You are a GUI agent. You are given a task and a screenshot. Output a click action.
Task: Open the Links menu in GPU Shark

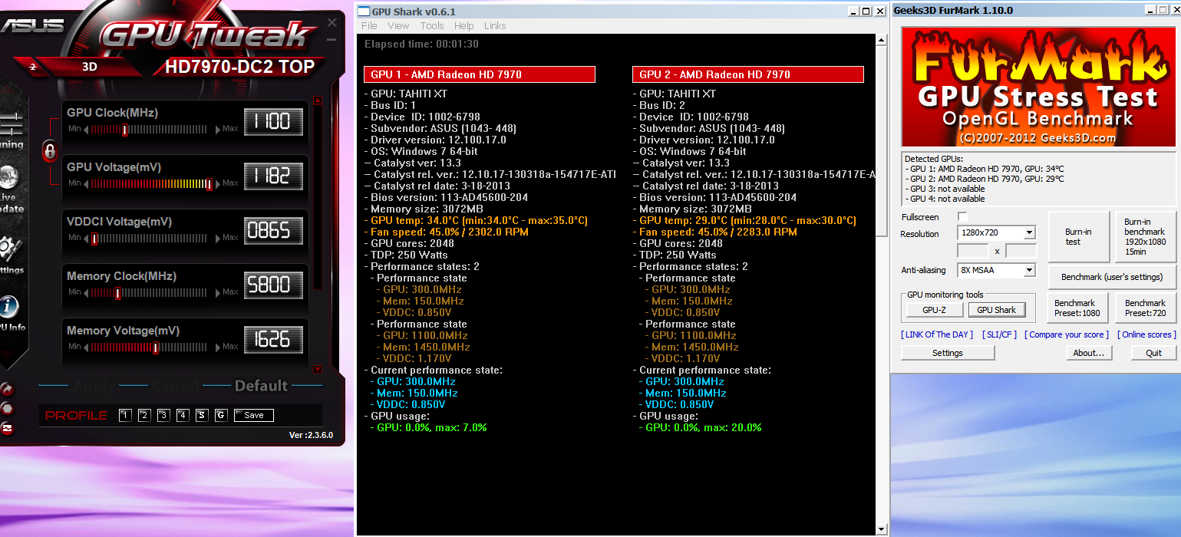(495, 25)
